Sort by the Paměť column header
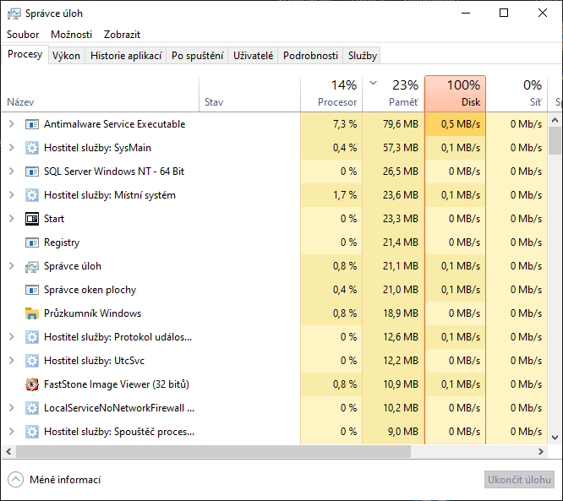The width and height of the screenshot is (563, 501). point(394,94)
